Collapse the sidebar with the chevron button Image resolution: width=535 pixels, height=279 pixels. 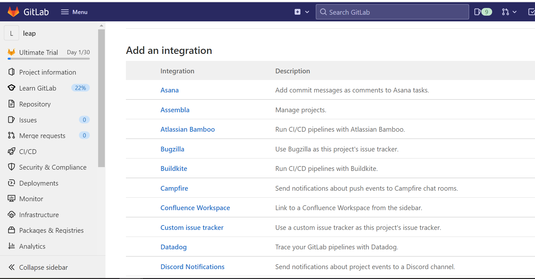point(12,267)
